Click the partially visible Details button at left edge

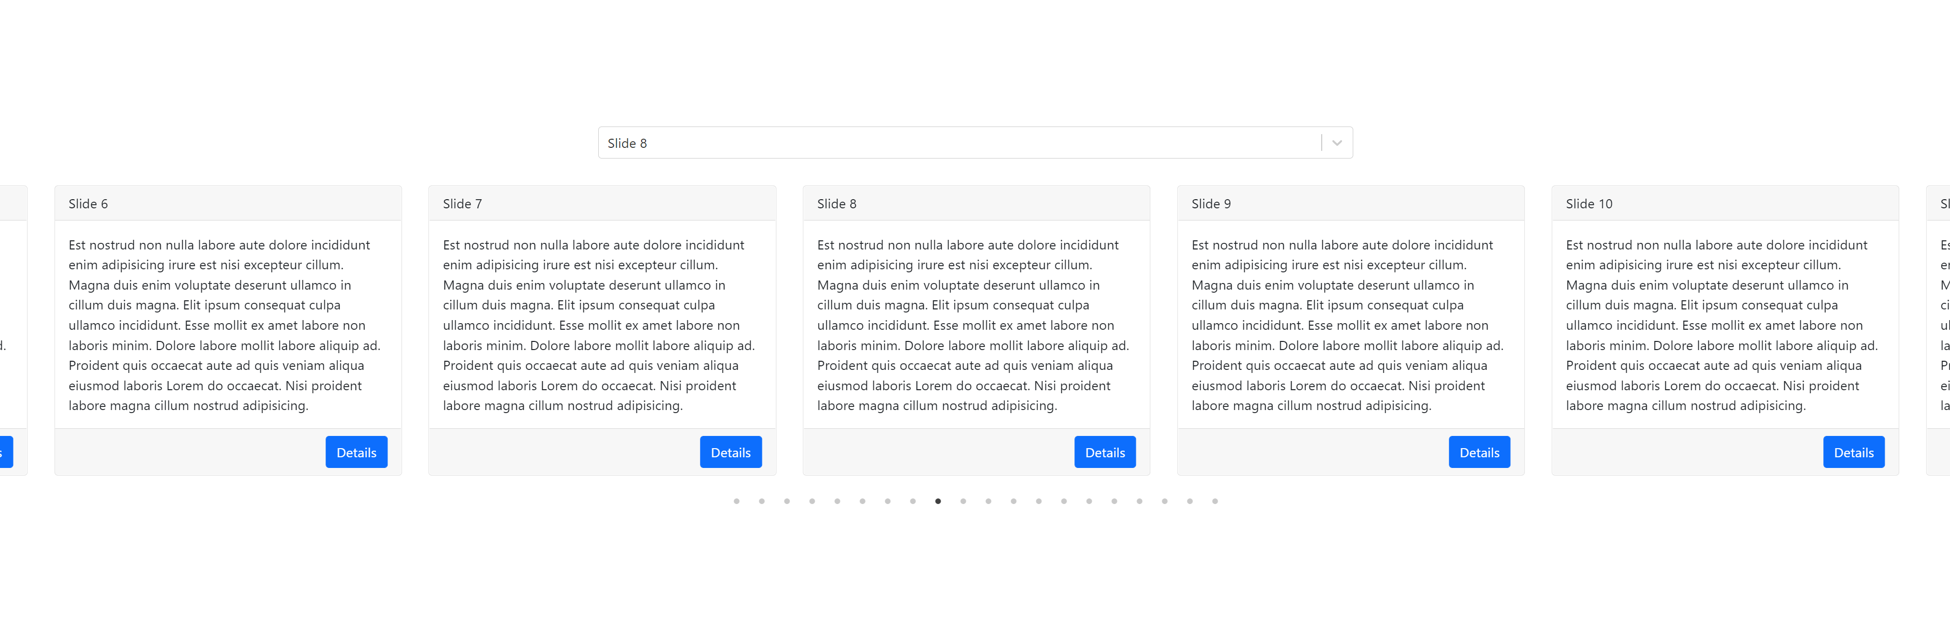tap(5, 452)
